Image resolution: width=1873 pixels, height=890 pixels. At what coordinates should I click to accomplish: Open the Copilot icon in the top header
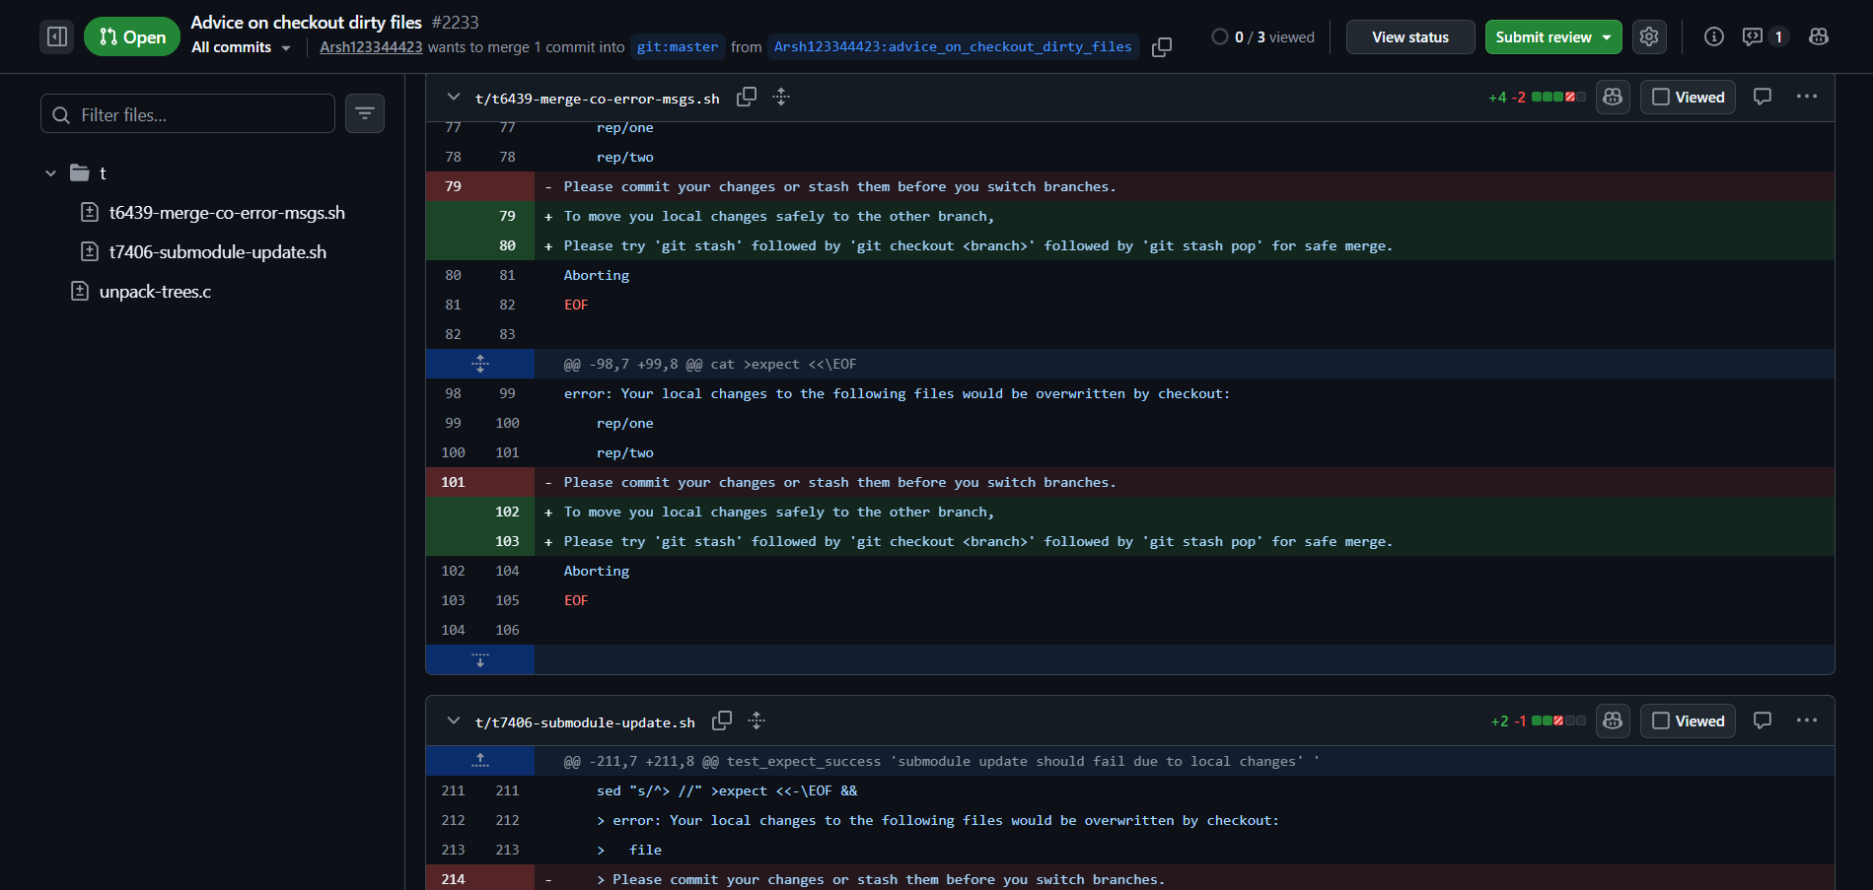(x=1819, y=36)
